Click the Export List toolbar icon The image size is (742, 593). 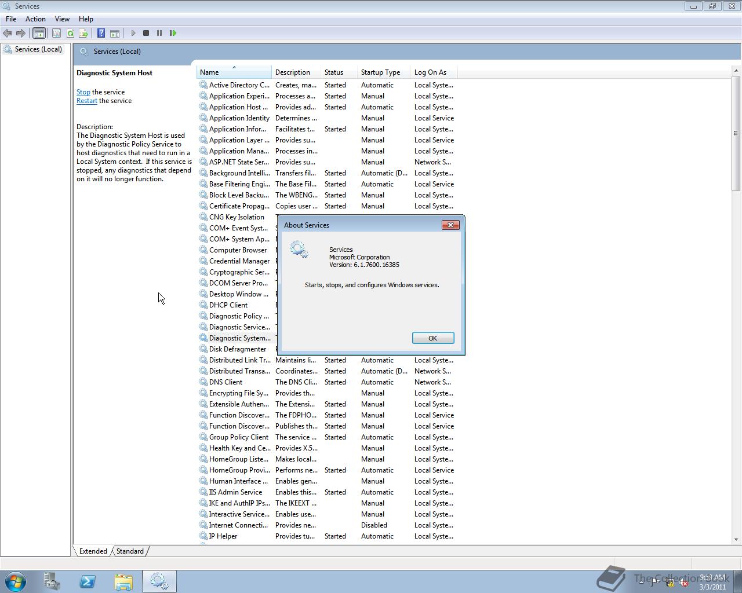click(83, 33)
